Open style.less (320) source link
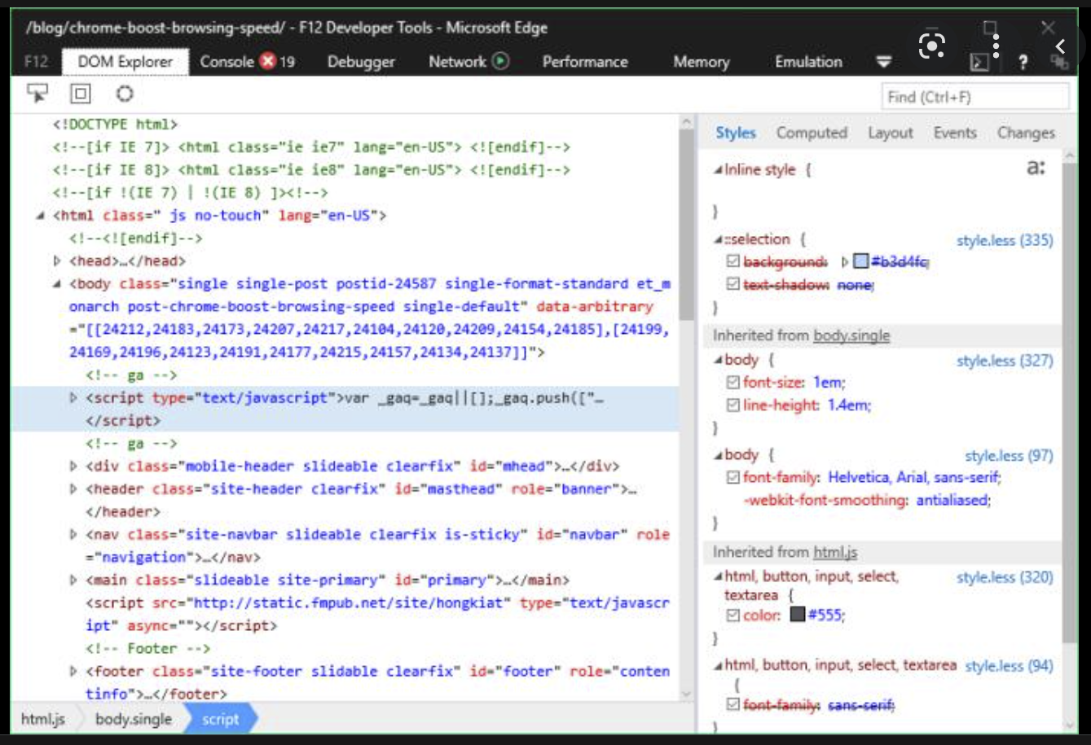The height and width of the screenshot is (745, 1091). [1005, 577]
